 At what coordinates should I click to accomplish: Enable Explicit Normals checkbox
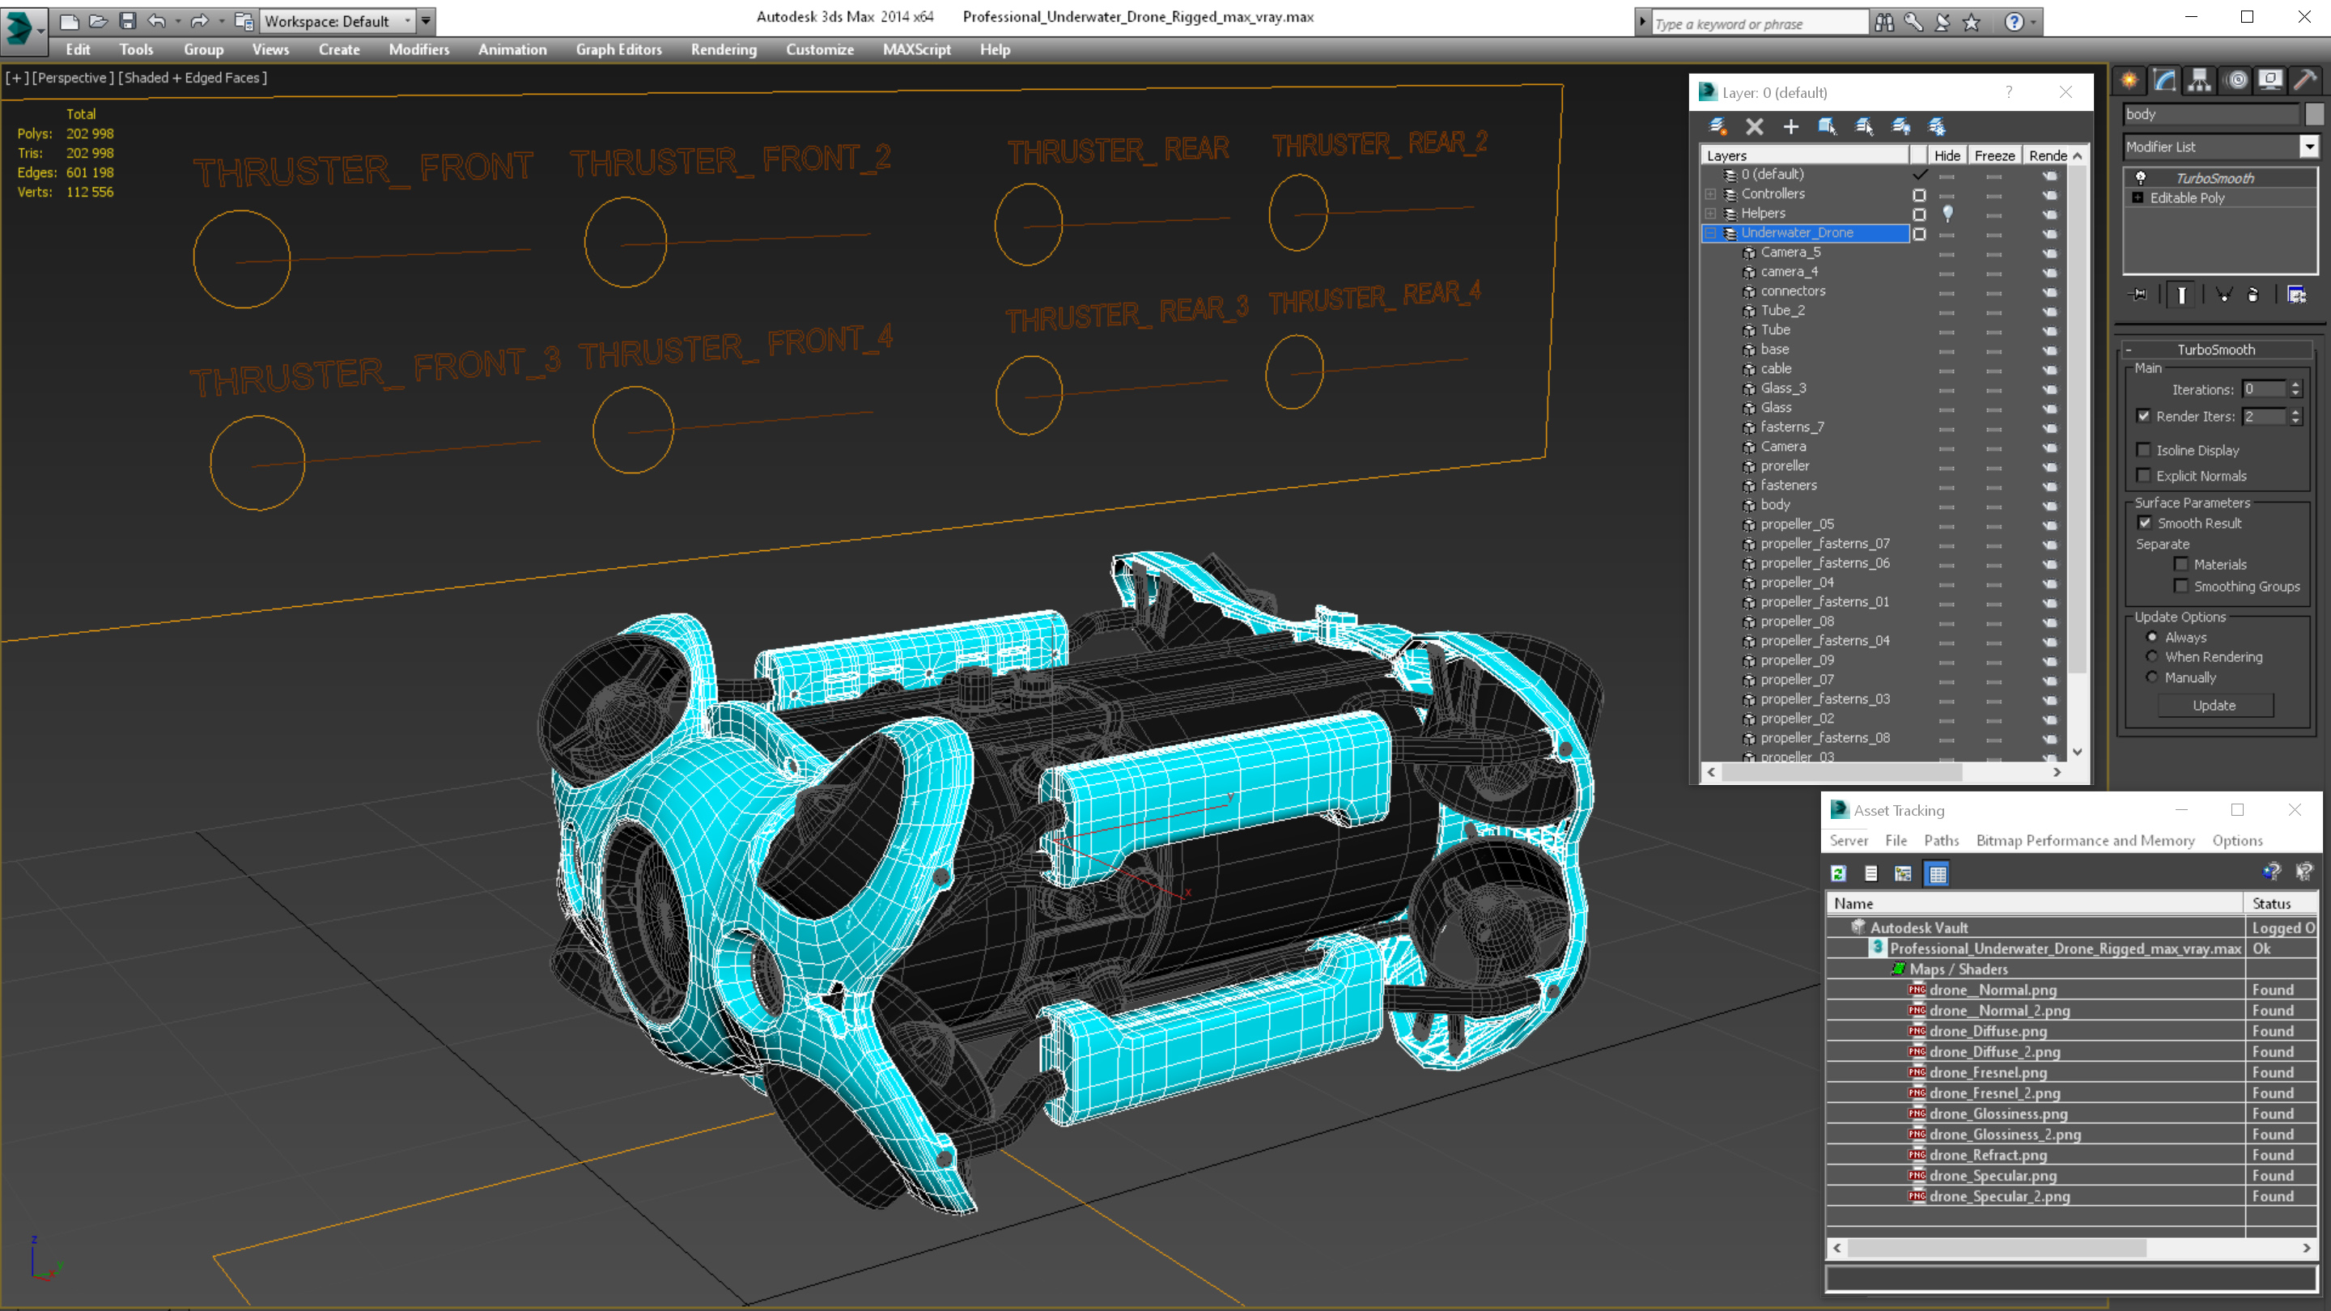(x=2144, y=475)
